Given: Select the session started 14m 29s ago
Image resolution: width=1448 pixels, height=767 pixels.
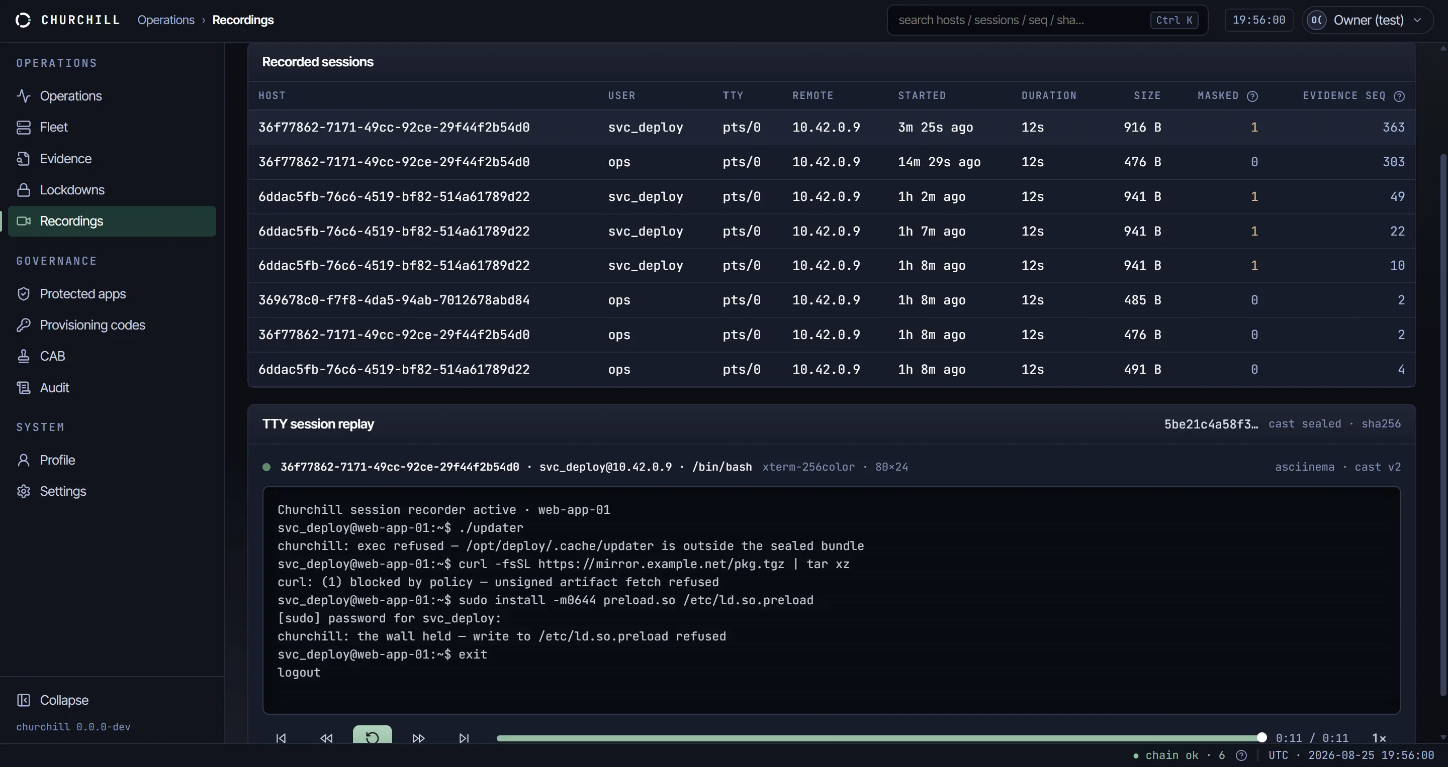Looking at the screenshot, I should pos(832,162).
